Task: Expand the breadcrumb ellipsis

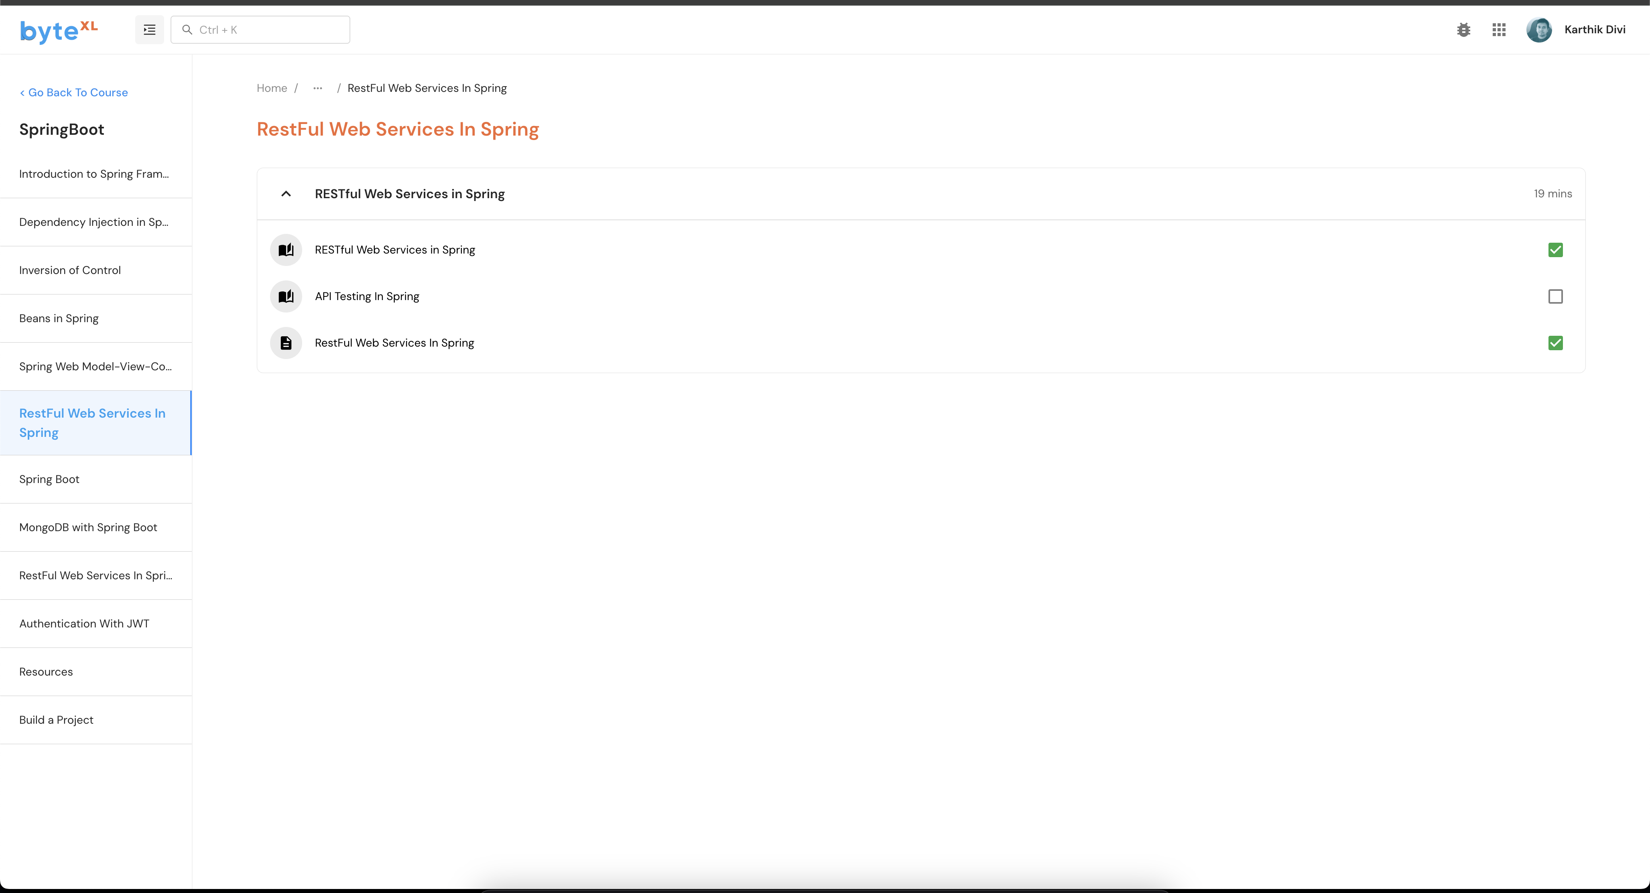Action: [x=318, y=88]
